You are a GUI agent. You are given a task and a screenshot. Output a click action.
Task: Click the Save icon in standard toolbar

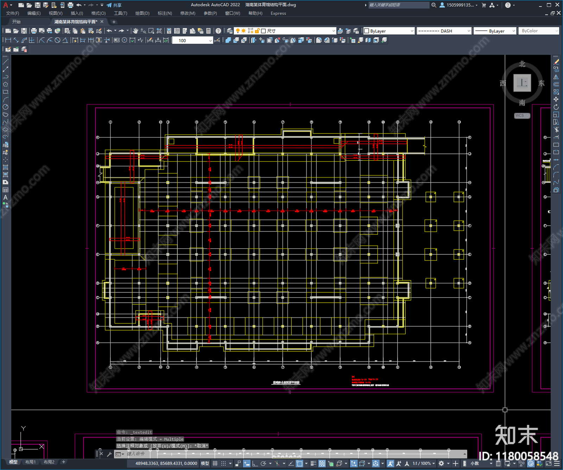point(24,31)
